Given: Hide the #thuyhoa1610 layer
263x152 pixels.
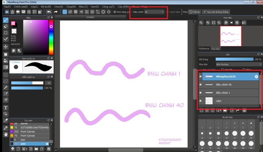Looking at the screenshot, I should click(200, 76).
